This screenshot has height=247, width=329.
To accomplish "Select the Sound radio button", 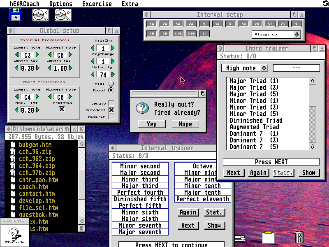I will coord(111,90).
